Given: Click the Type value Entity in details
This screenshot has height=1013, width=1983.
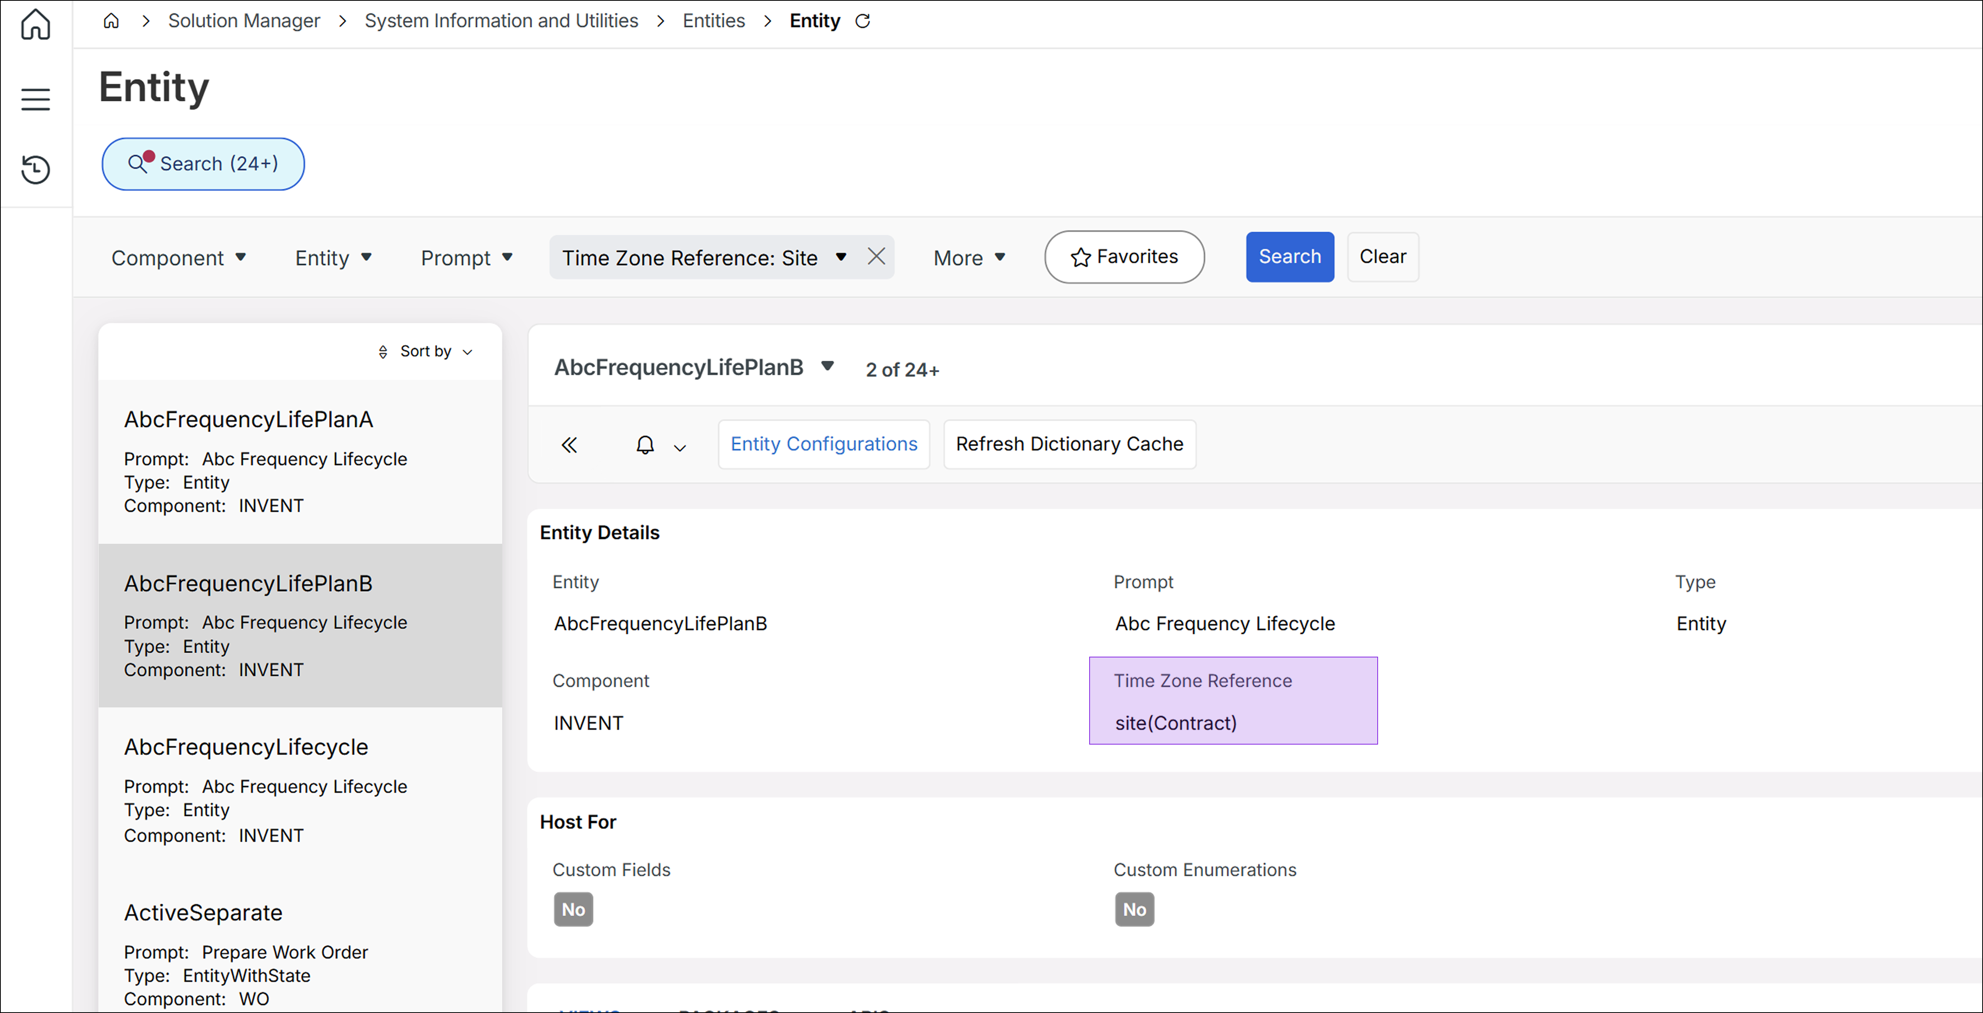Looking at the screenshot, I should tap(1701, 624).
